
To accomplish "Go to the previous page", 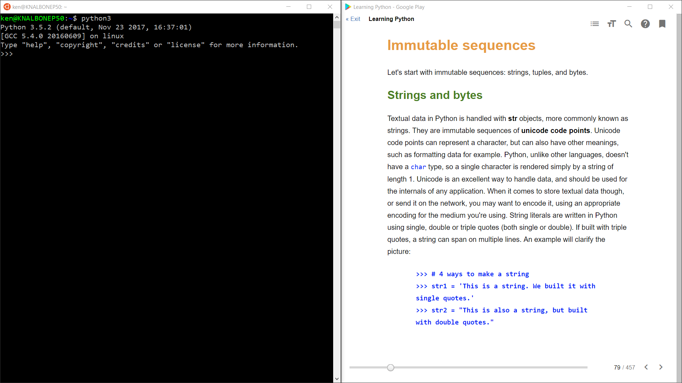I will tap(646, 367).
